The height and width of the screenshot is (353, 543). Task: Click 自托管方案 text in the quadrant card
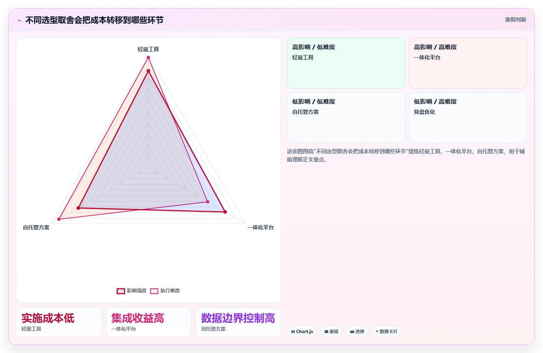(305, 112)
